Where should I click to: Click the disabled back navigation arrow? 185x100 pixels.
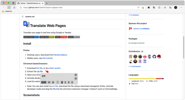click(x=4, y=7)
